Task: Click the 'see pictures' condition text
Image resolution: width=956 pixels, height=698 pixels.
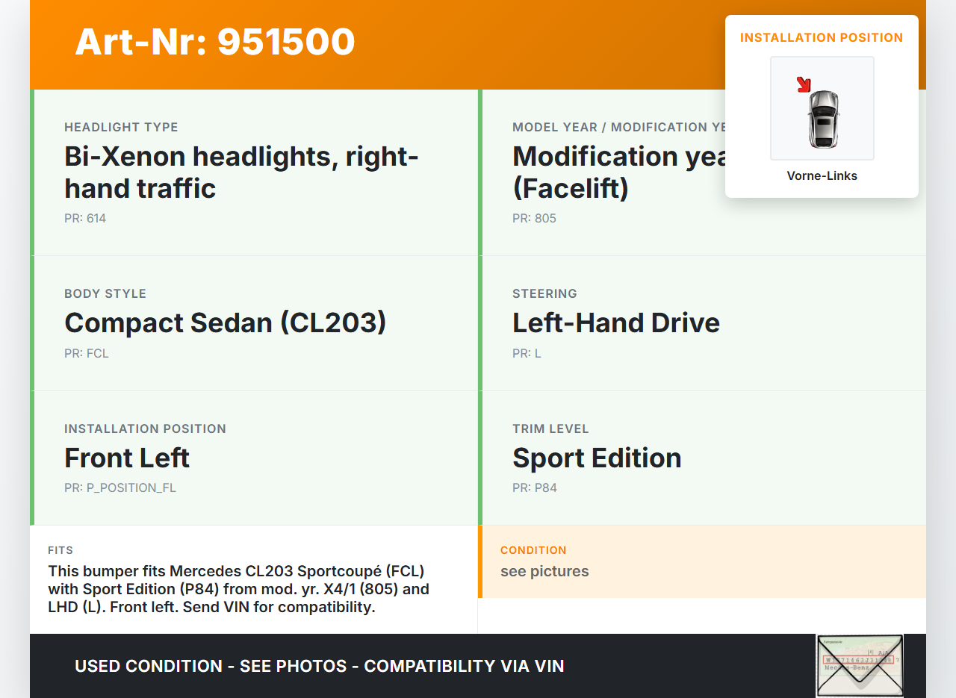Action: click(544, 572)
